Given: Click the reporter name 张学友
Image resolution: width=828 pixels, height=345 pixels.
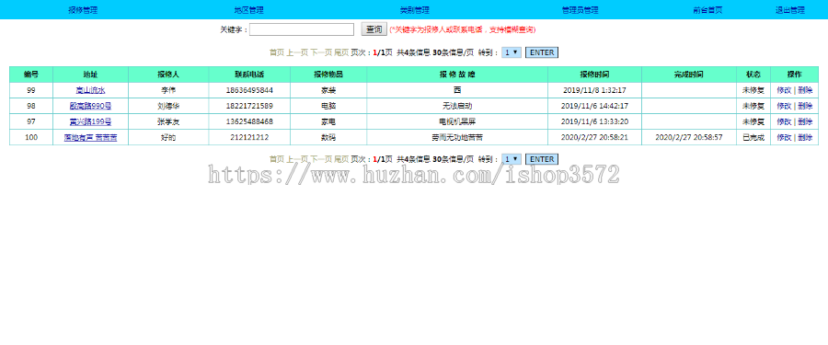Looking at the screenshot, I should click(168, 122).
